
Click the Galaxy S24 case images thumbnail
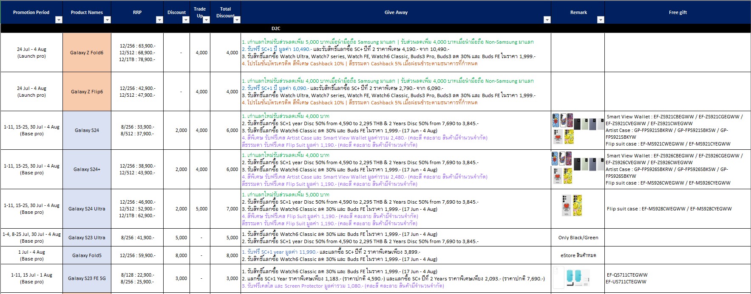click(x=578, y=129)
